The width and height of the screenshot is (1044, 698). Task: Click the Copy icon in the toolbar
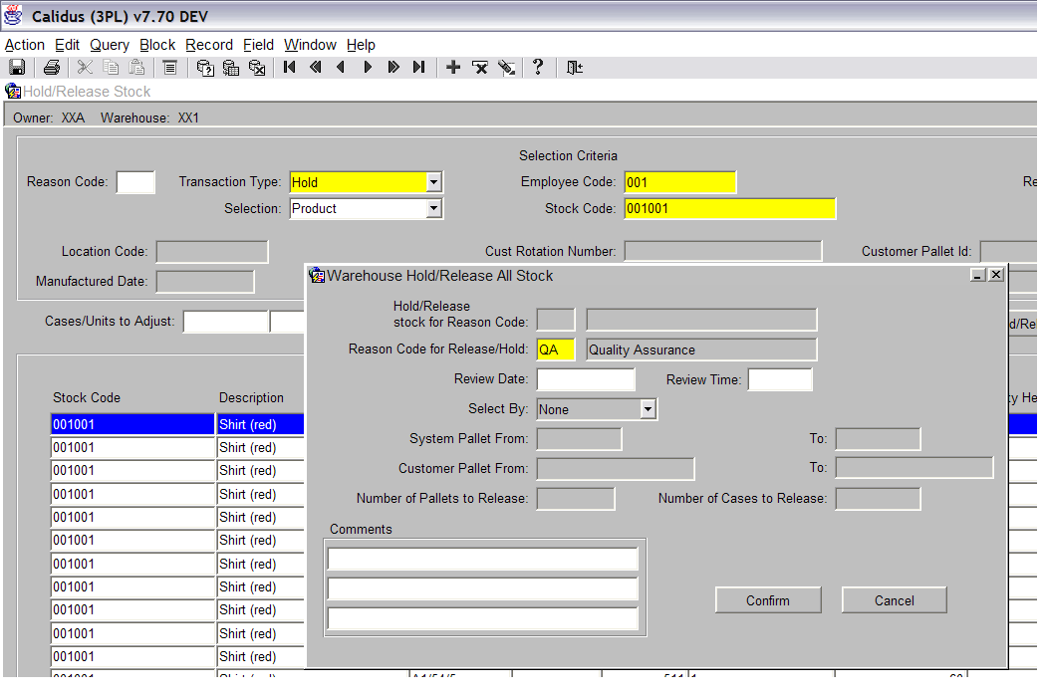112,67
